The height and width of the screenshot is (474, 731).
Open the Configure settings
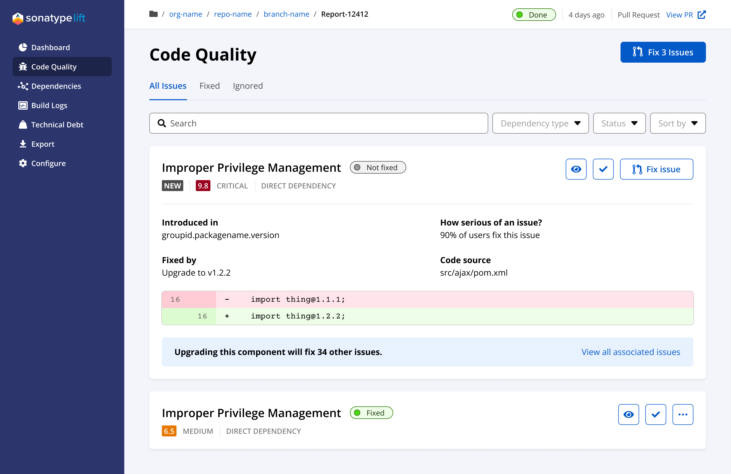click(48, 163)
